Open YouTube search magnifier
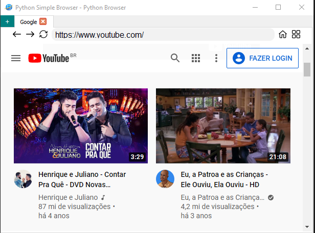 coord(175,58)
